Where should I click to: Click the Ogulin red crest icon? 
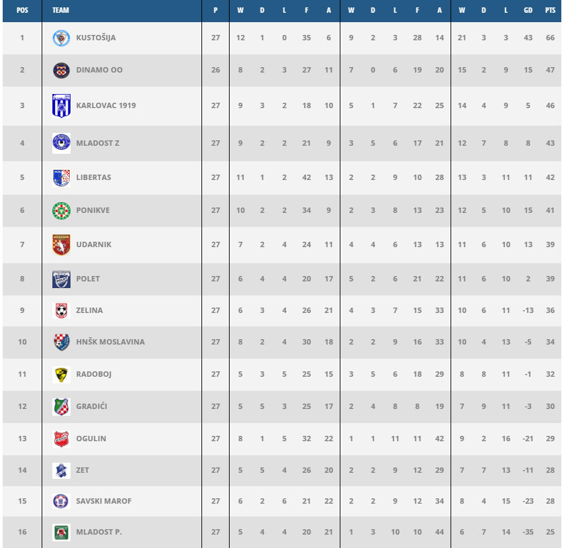(x=61, y=439)
